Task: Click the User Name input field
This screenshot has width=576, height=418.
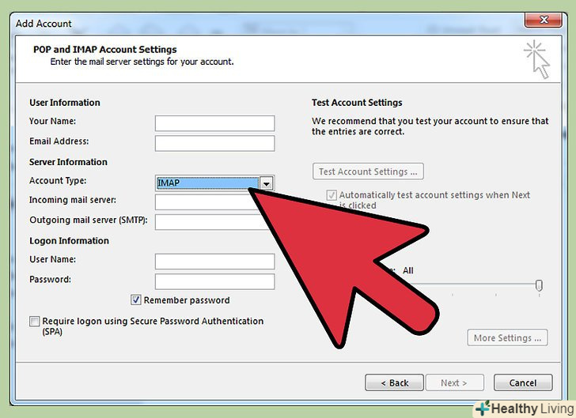Action: [x=214, y=262]
